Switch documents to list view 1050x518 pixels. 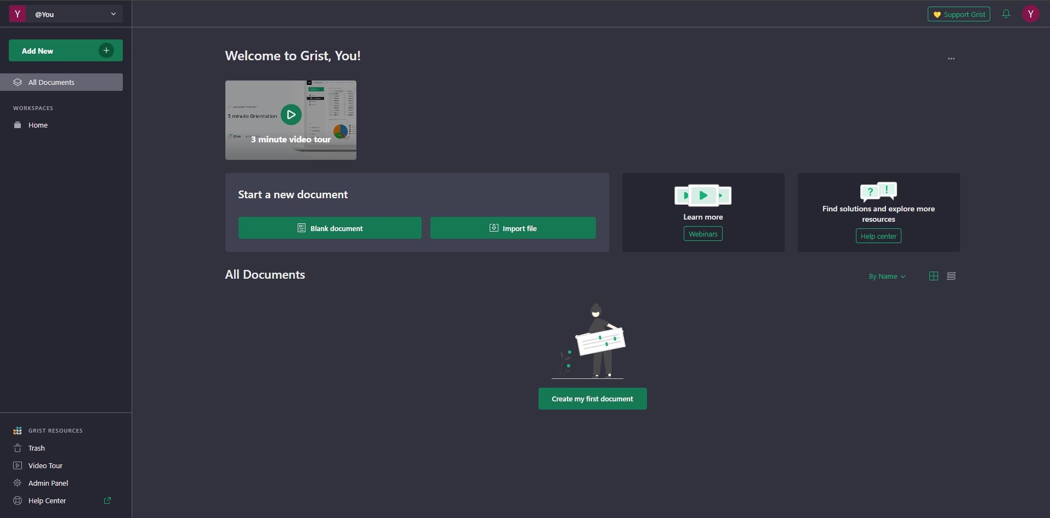(x=951, y=276)
